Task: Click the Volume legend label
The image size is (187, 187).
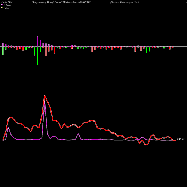Action: (x=7, y=5)
